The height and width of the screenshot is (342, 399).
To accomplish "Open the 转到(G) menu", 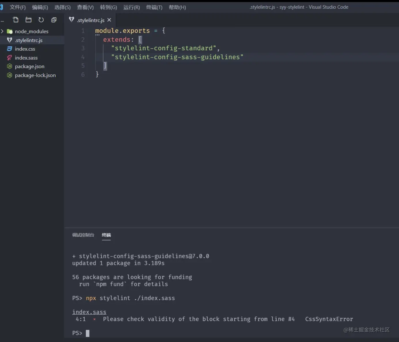I will tap(109, 7).
